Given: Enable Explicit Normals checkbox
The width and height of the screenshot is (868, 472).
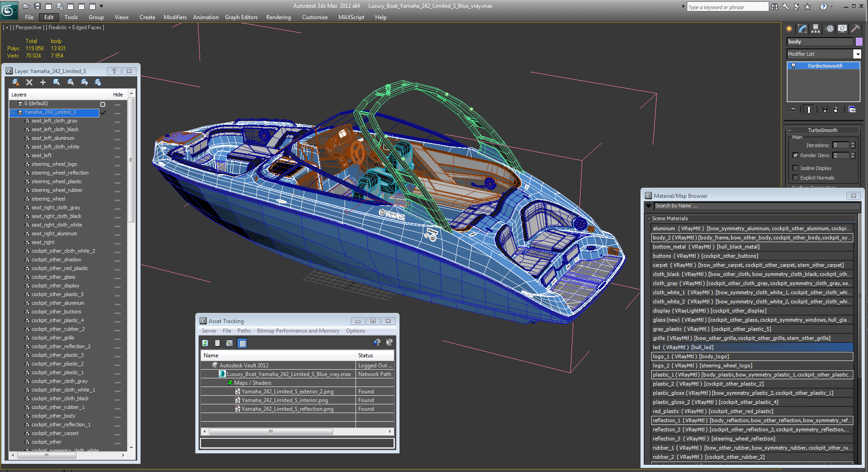Looking at the screenshot, I should coord(795,178).
